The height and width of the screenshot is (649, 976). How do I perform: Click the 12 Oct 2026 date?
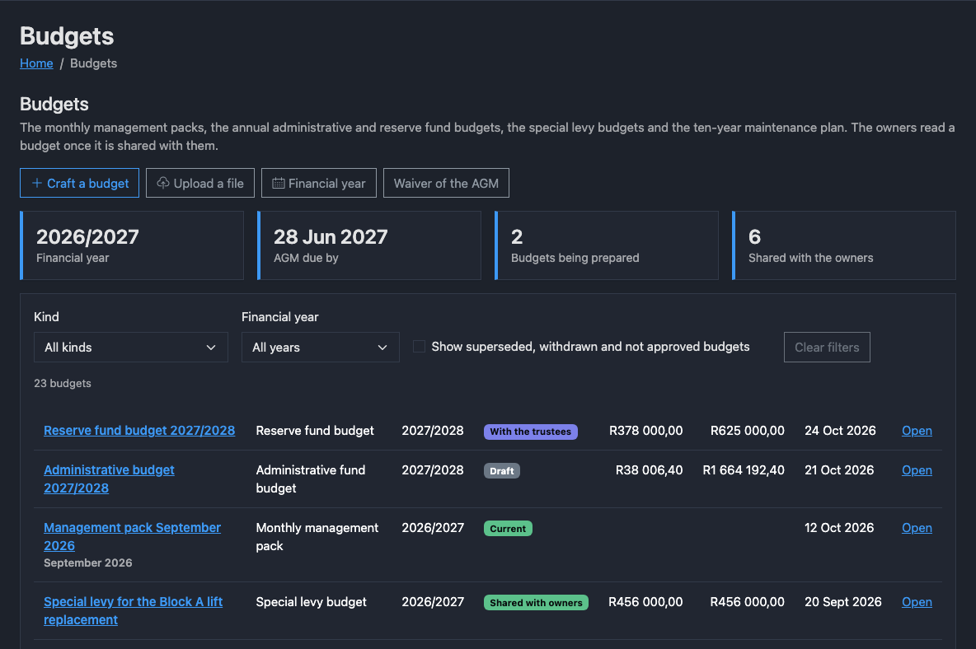pos(839,528)
